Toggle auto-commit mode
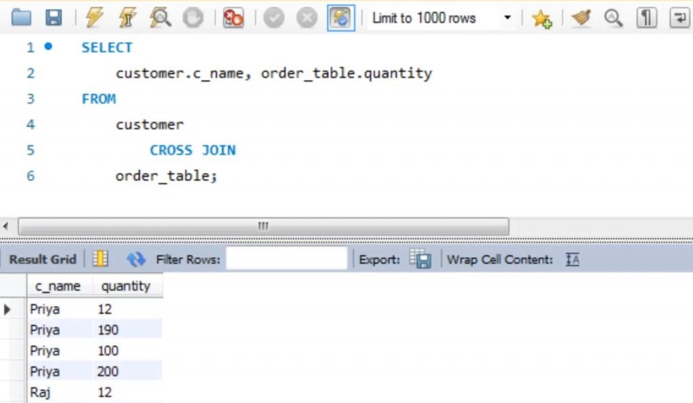 pyautogui.click(x=342, y=18)
